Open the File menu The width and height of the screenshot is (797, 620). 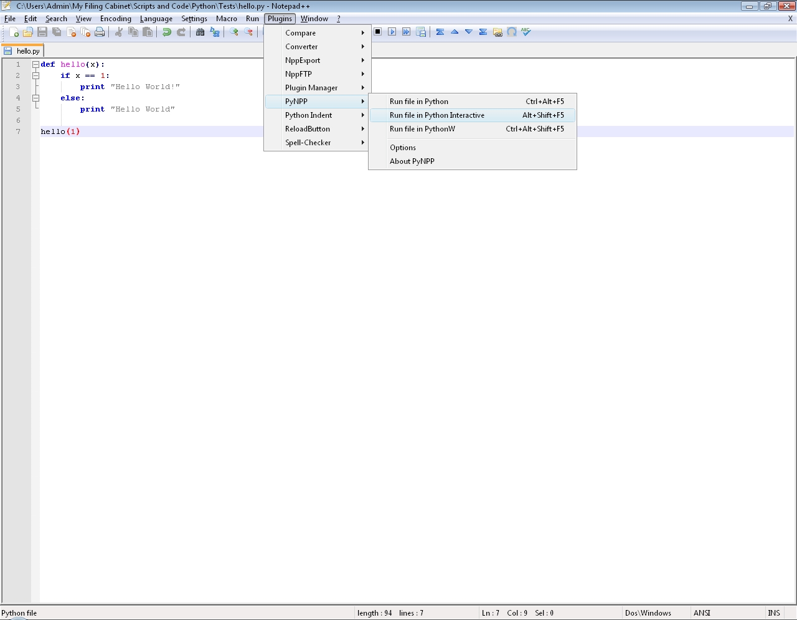10,19
